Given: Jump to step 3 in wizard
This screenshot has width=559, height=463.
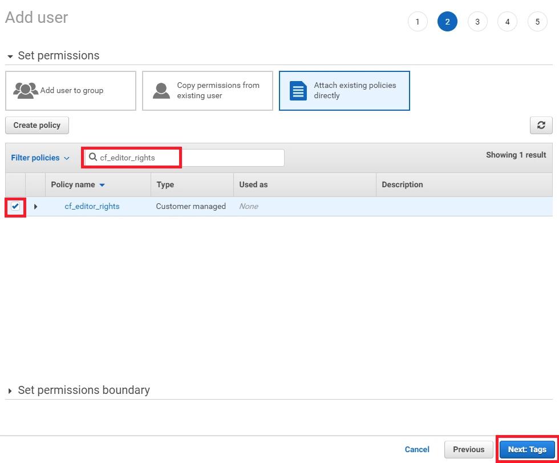Looking at the screenshot, I should click(477, 22).
